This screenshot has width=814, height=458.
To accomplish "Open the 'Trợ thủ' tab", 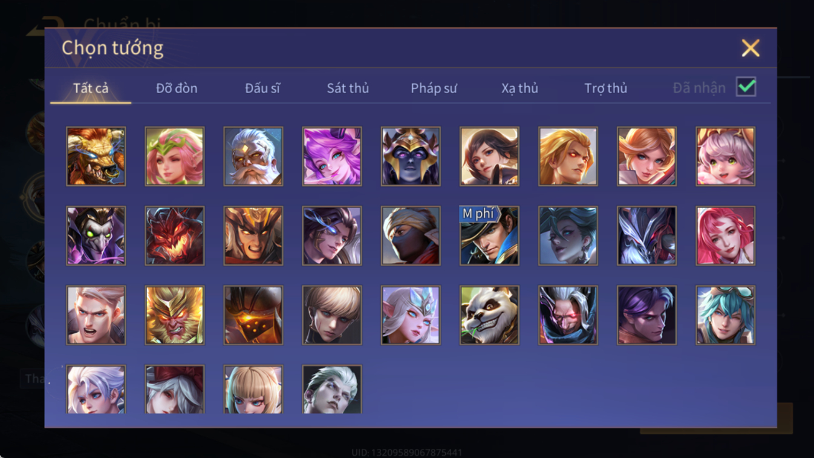I will coord(605,88).
